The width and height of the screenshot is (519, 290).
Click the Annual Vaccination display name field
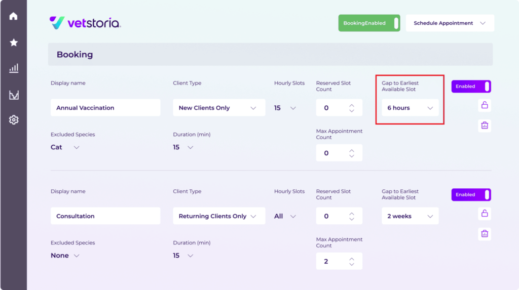click(x=105, y=108)
